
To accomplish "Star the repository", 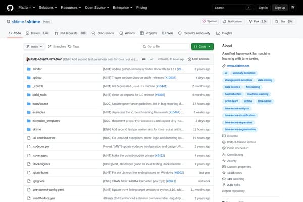I will coord(283,21).
